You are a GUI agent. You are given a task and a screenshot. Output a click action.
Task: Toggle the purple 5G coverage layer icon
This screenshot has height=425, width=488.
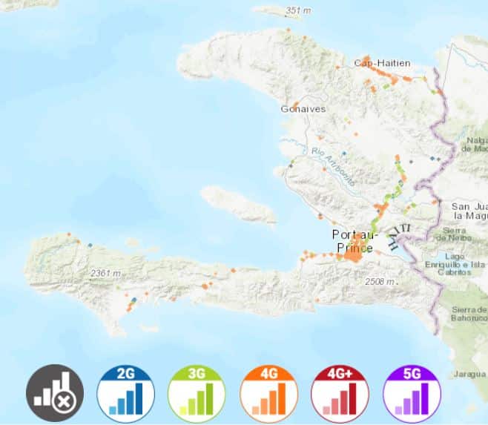click(x=412, y=394)
